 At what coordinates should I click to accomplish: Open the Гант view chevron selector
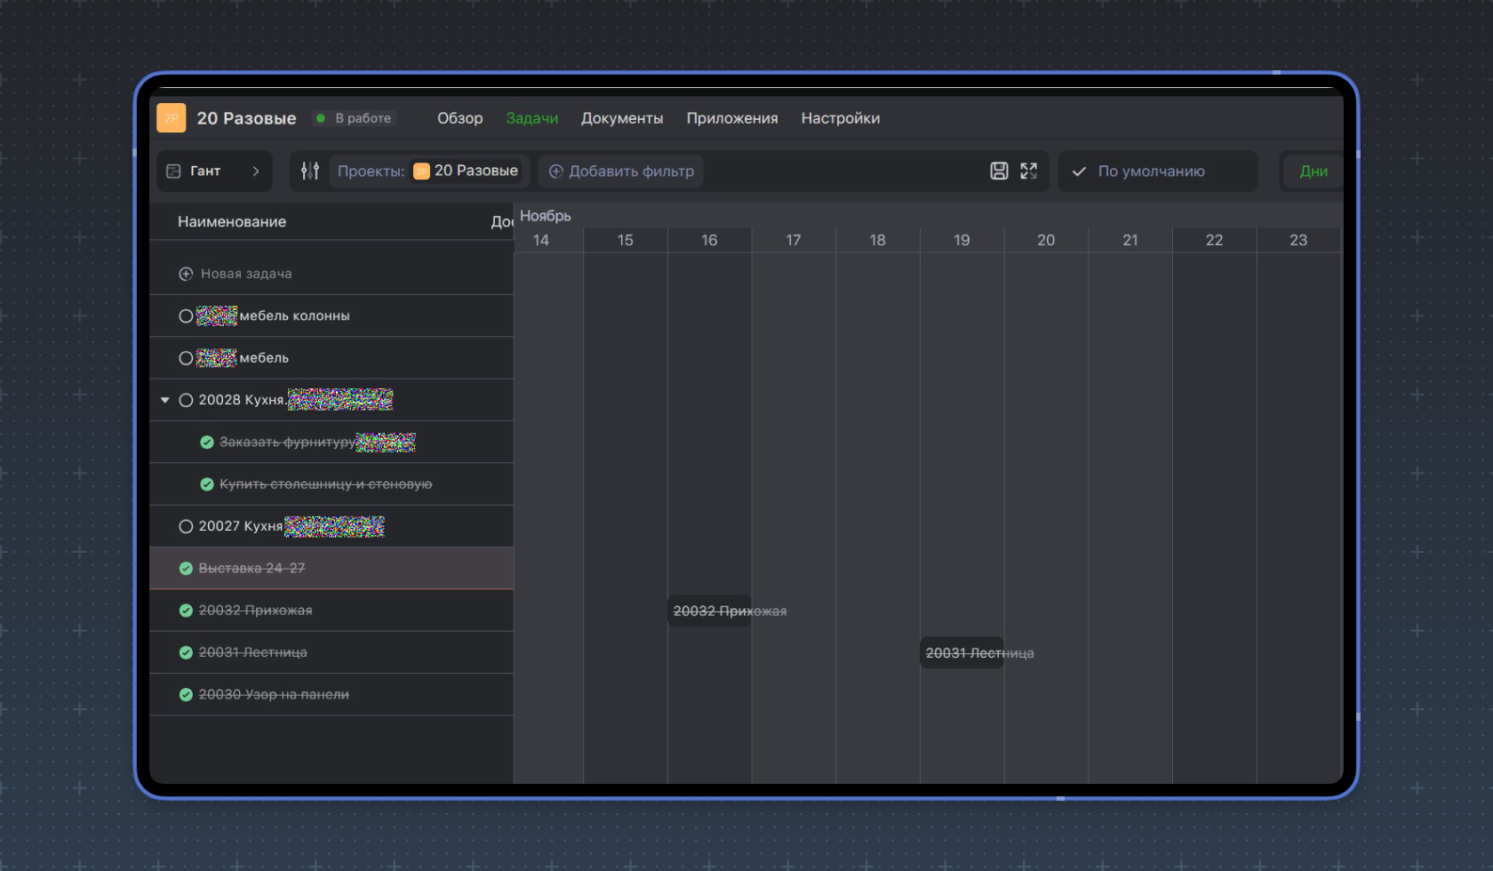coord(256,171)
